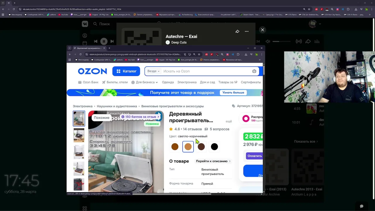This screenshot has width=375, height=211.
Task: Open the YouTube bookmark in the Ozon window
Action: coord(130,60)
